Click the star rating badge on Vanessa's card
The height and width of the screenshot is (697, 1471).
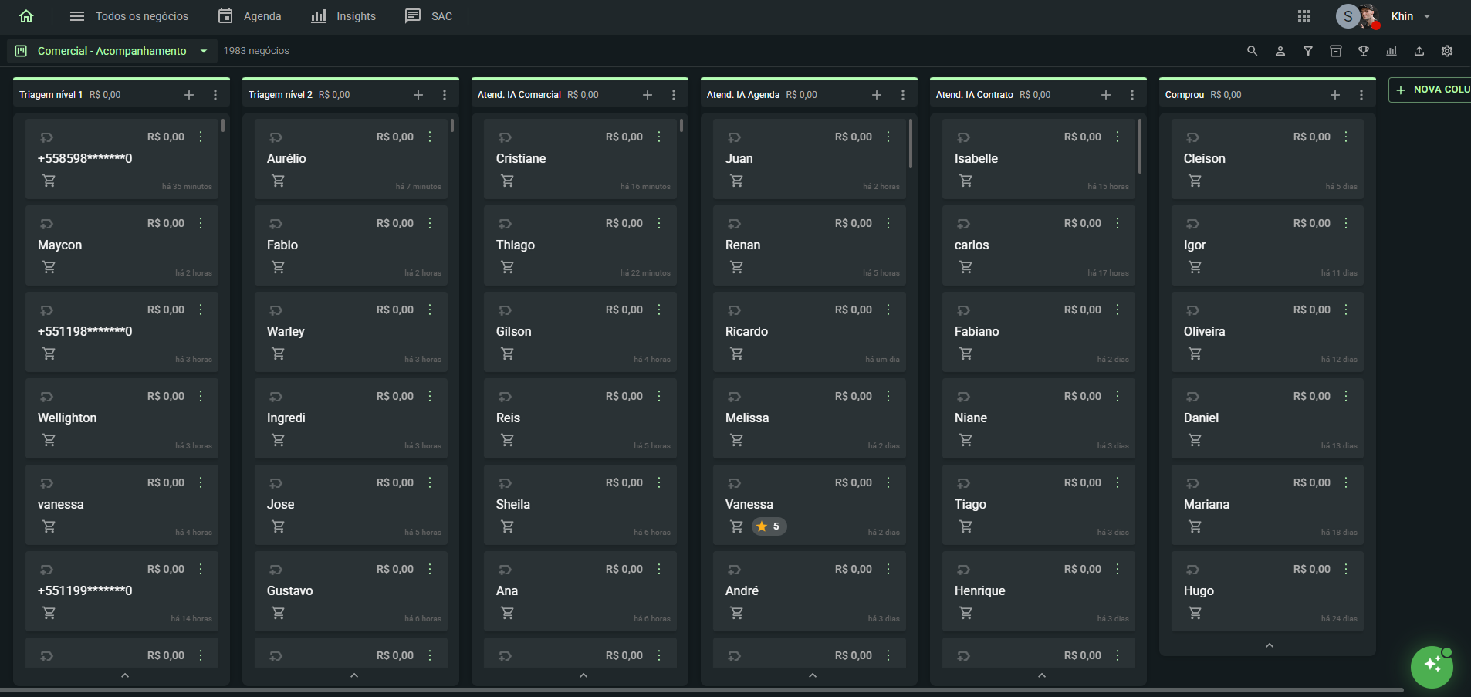(769, 526)
